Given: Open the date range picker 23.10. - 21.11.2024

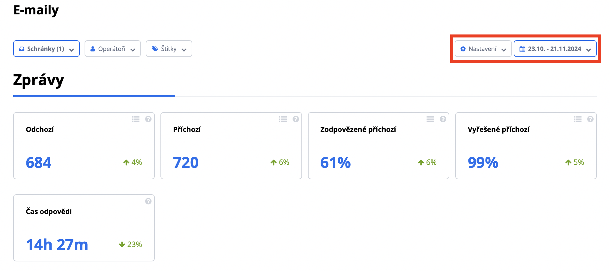Looking at the screenshot, I should pos(555,49).
